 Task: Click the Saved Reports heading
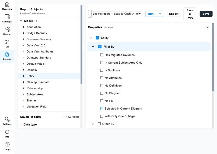(30, 117)
